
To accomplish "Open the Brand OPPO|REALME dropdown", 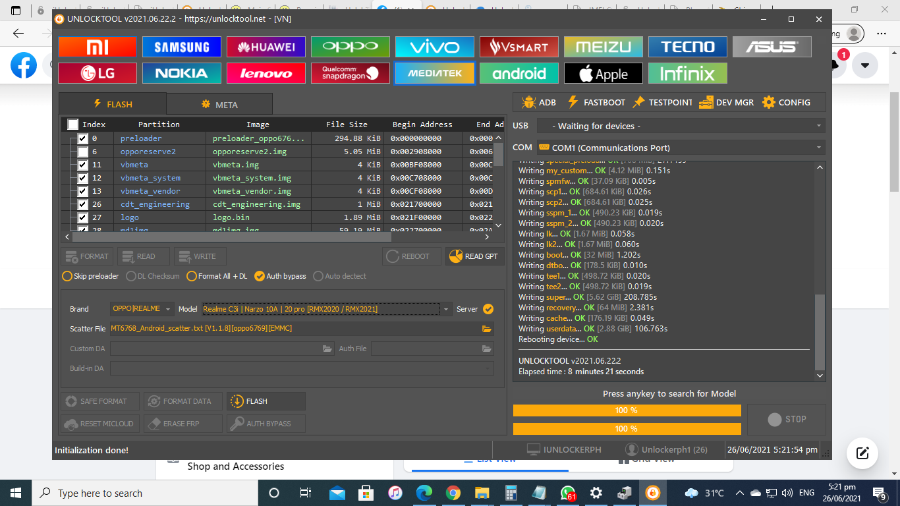I will click(142, 309).
